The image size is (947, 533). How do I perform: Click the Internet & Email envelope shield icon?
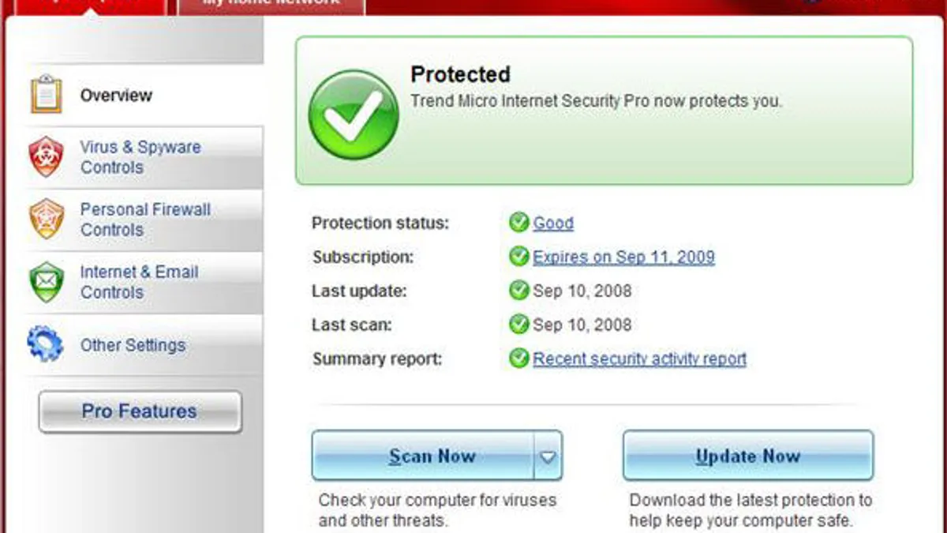(x=46, y=282)
